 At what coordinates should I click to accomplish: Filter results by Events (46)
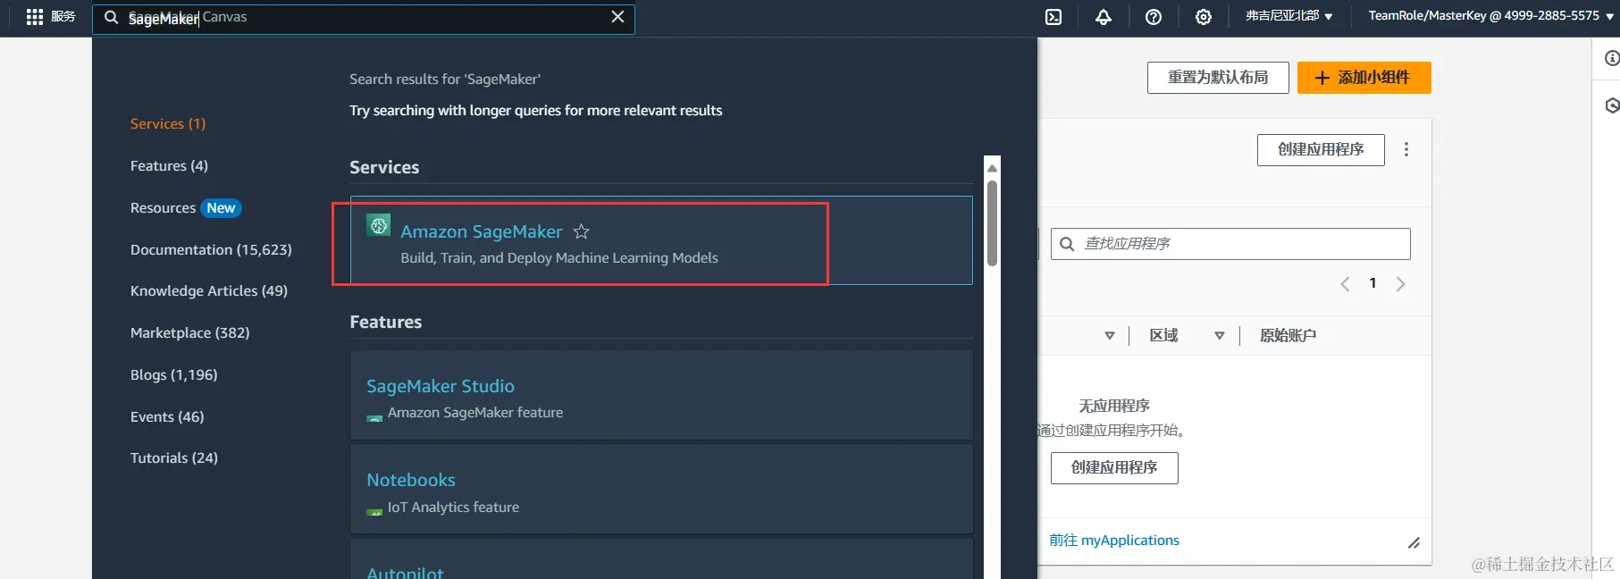click(167, 416)
